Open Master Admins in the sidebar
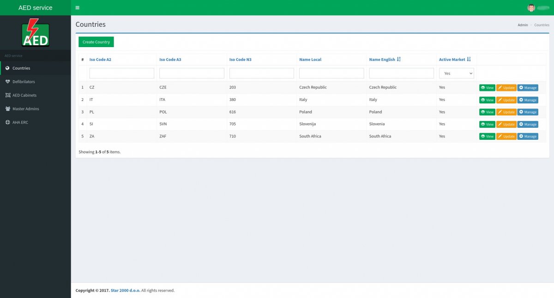This screenshot has height=298, width=554. pos(25,109)
